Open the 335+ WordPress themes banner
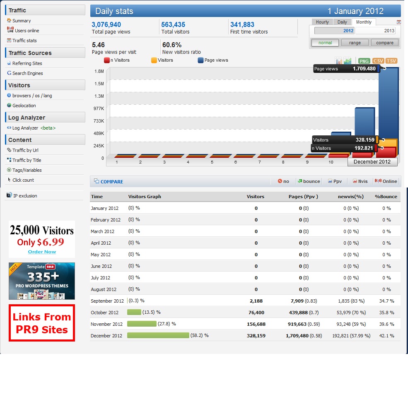 coord(42,281)
